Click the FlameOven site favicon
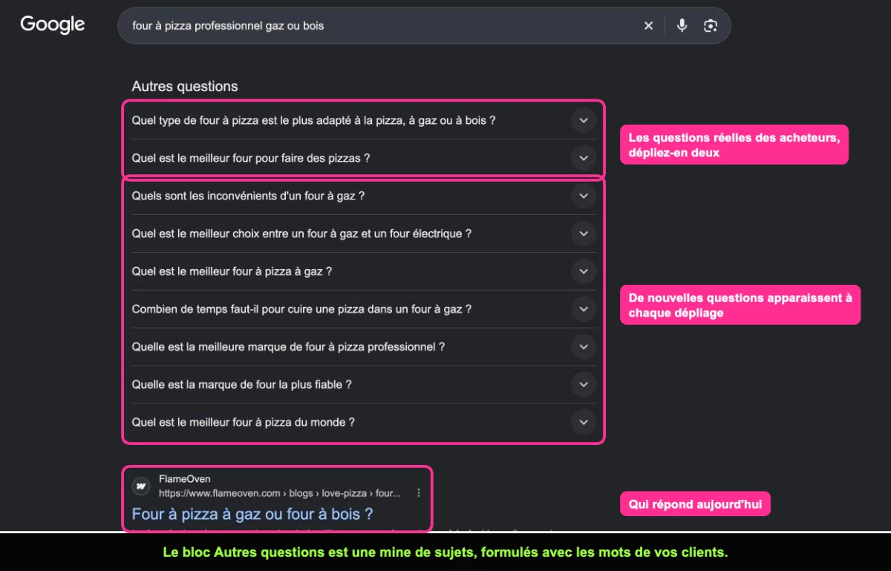This screenshot has width=891, height=571. coord(141,486)
